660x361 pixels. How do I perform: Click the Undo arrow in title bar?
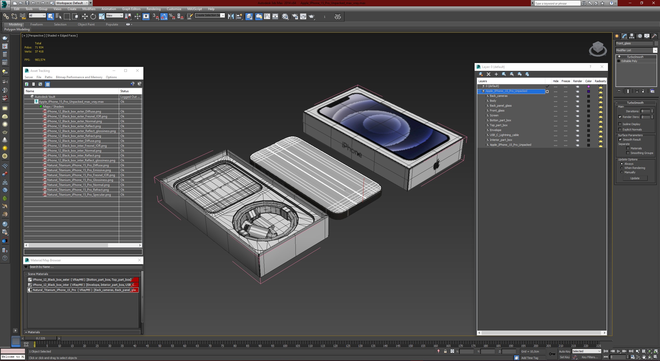(33, 3)
